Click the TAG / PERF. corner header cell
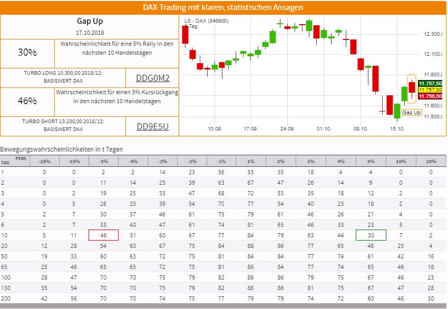 (15, 161)
